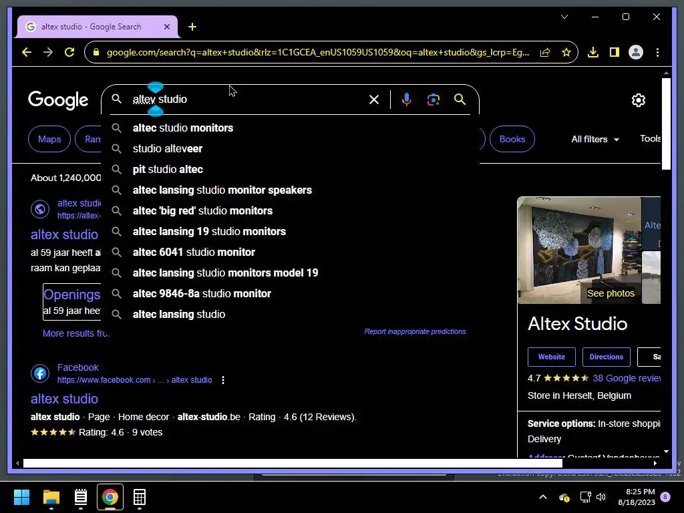Click See photos on the store image
The height and width of the screenshot is (513, 684).
tap(611, 293)
